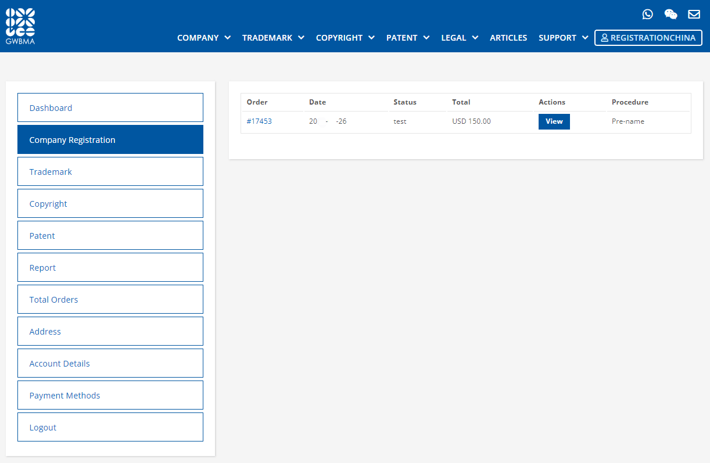Select the USD 150.00 total cell
The image size is (710, 463).
(x=471, y=121)
